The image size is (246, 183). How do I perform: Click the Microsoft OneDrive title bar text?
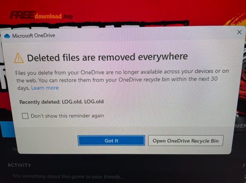point(34,36)
